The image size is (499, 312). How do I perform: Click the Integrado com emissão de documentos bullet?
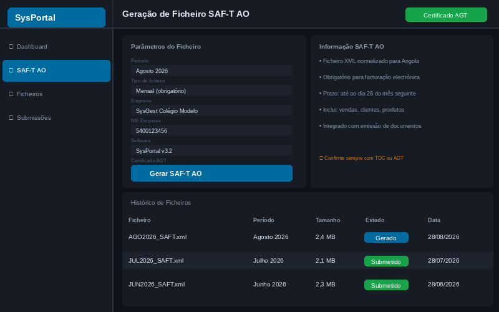(x=370, y=126)
